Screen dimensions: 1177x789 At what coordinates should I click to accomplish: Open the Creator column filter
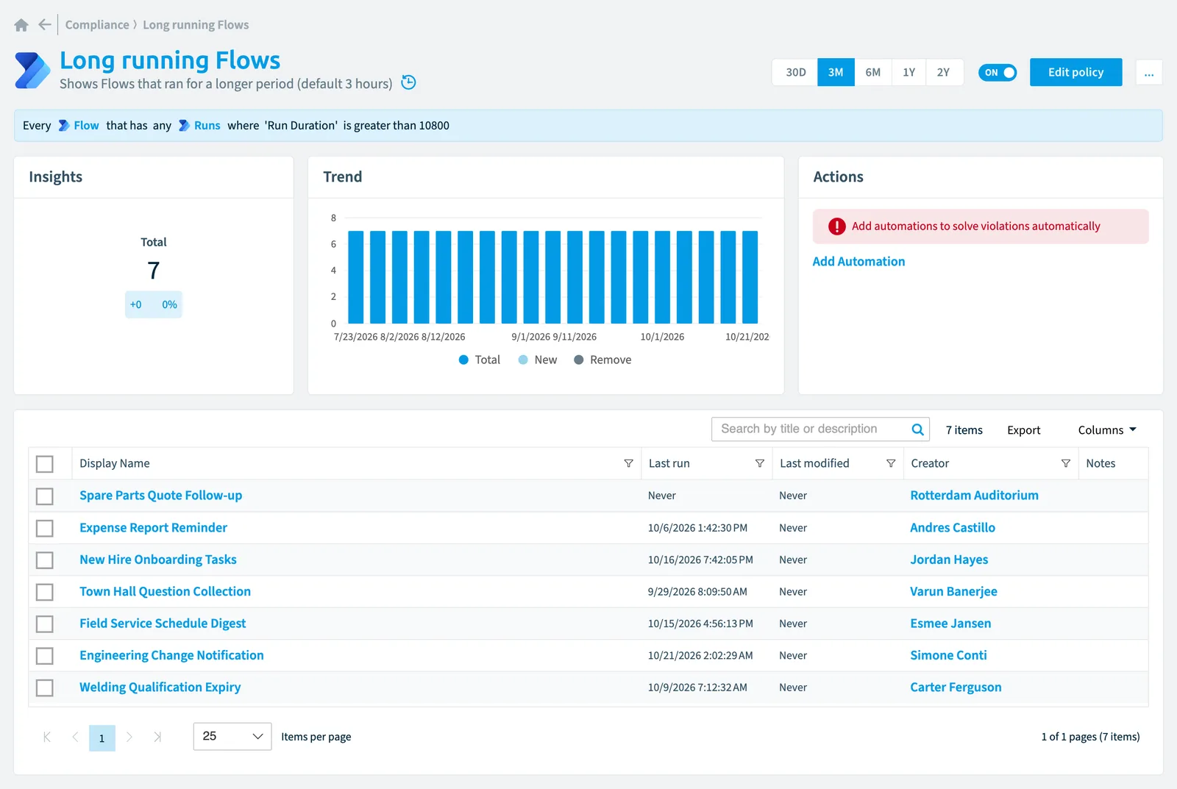1065,463
